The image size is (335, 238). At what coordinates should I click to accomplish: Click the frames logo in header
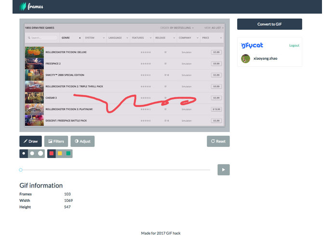click(x=31, y=6)
